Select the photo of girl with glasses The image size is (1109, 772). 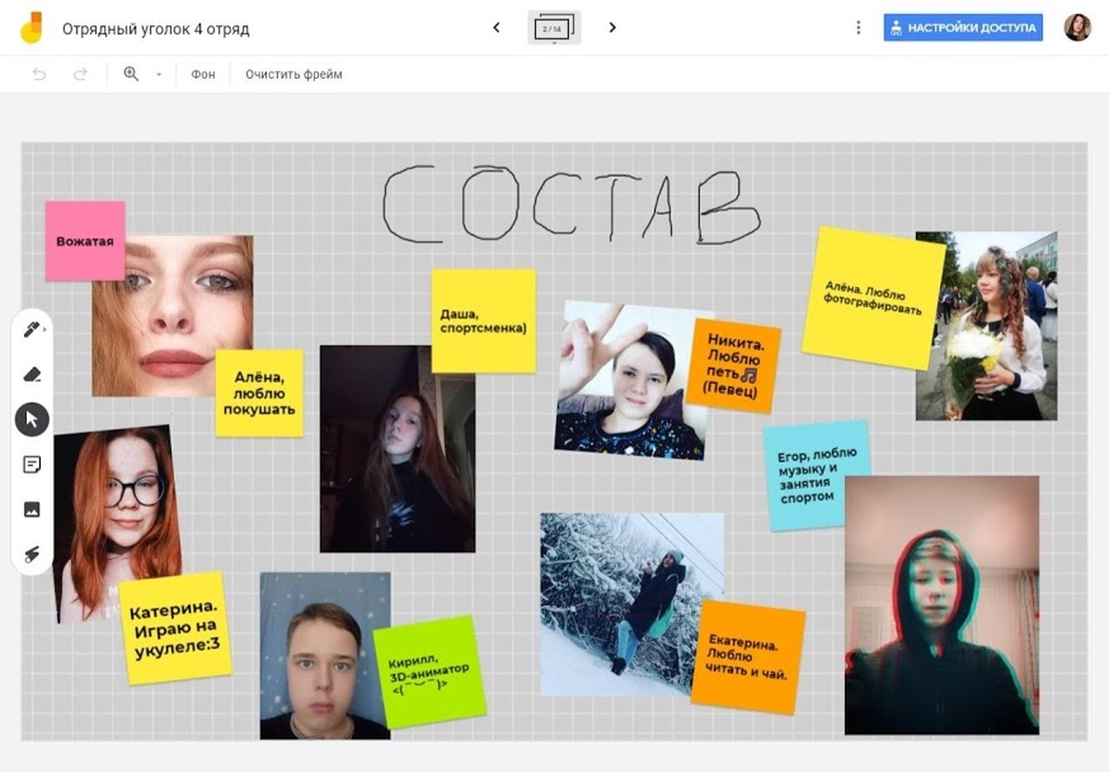pos(118,524)
